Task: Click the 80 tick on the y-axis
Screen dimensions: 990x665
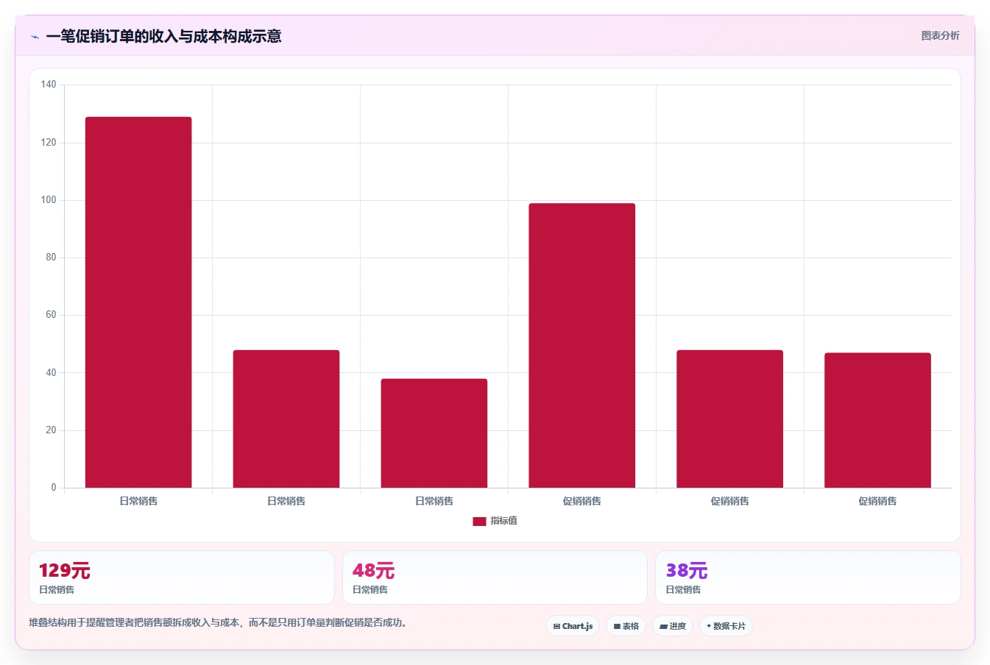Action: pos(51,257)
